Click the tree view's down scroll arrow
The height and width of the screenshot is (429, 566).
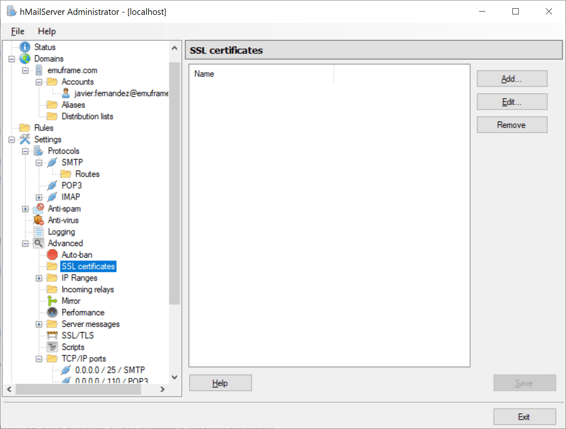pos(174,377)
